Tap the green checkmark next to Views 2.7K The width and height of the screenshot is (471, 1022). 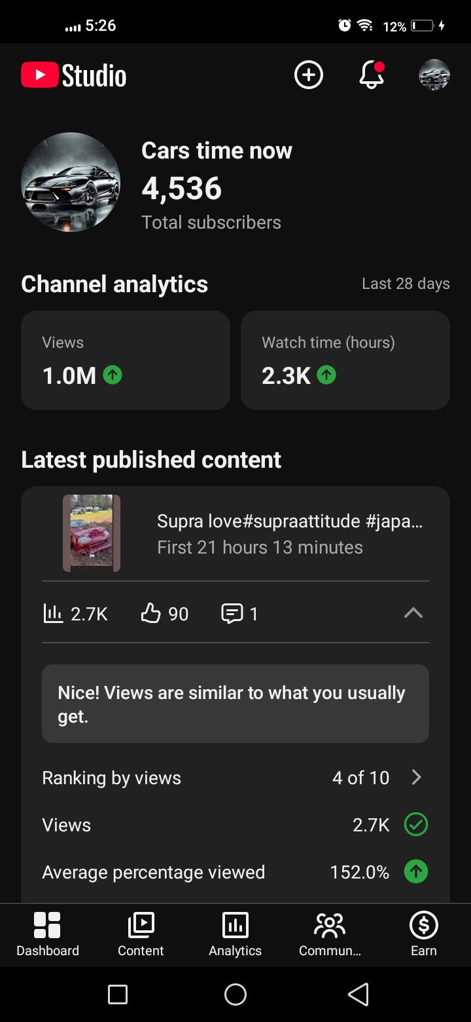(416, 825)
